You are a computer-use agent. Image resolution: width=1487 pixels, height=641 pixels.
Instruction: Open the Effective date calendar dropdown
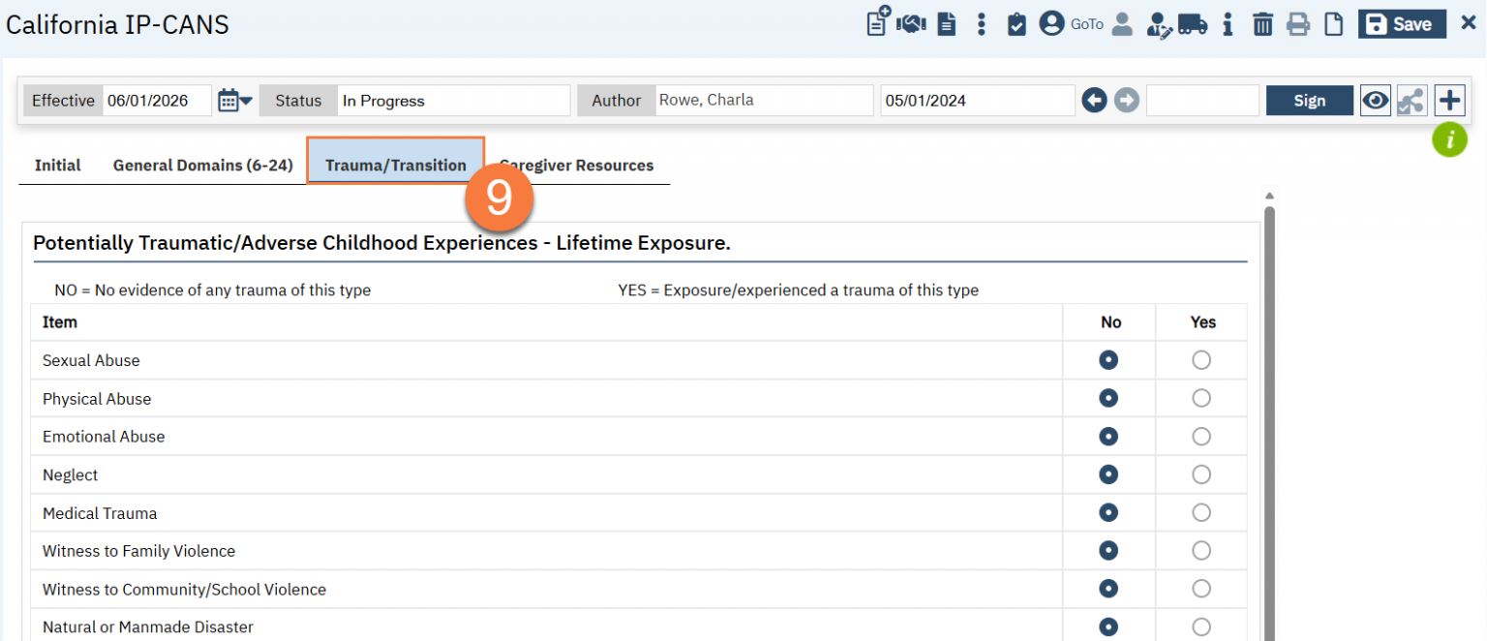pos(235,100)
